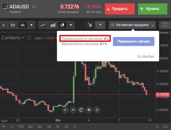Screen dimensions: 171x130
Task: Zoom out chart with minus button
Action: pos(73,110)
